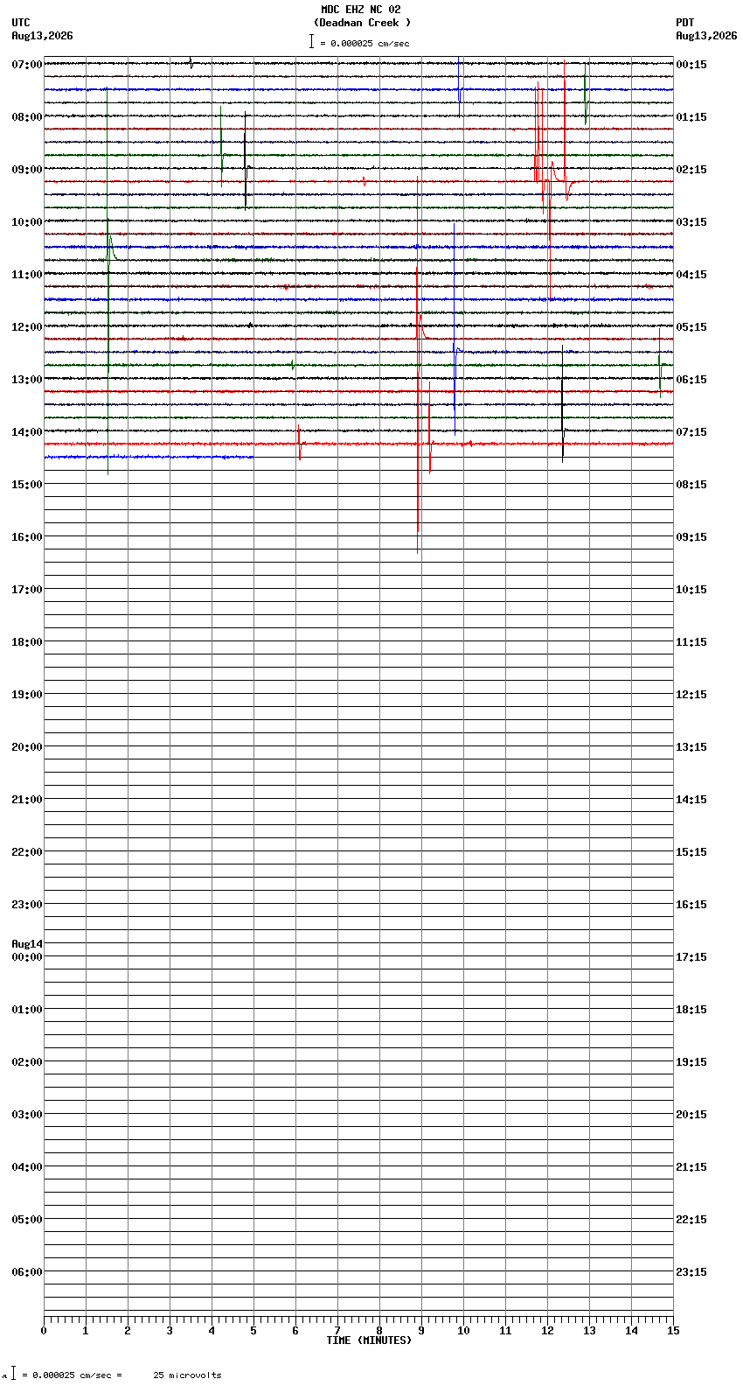Click the minute 5 axis tick label

point(253,1331)
